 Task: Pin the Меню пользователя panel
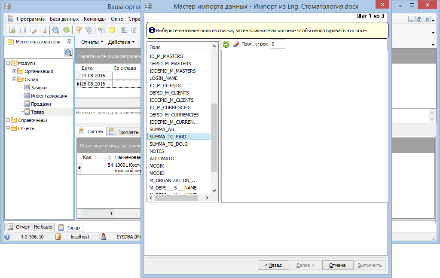(x=69, y=42)
